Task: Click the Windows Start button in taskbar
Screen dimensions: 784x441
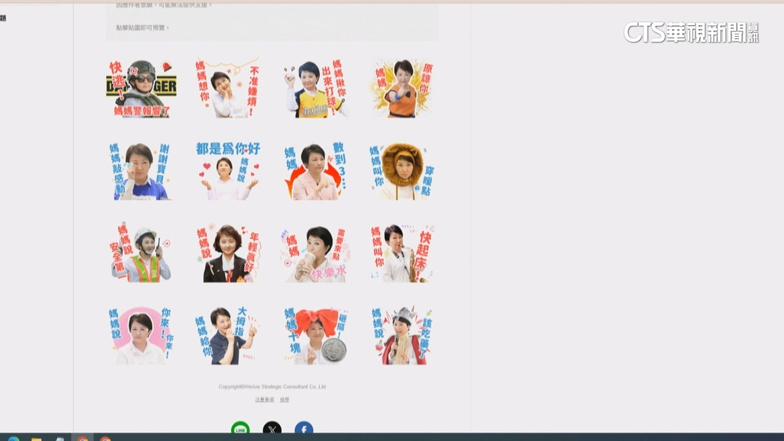Action: coord(13,439)
